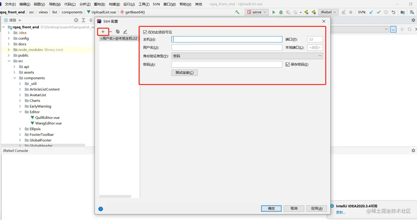The width and height of the screenshot is (417, 220).
Task: Open the Project Structure folder icon
Action: tap(403, 12)
